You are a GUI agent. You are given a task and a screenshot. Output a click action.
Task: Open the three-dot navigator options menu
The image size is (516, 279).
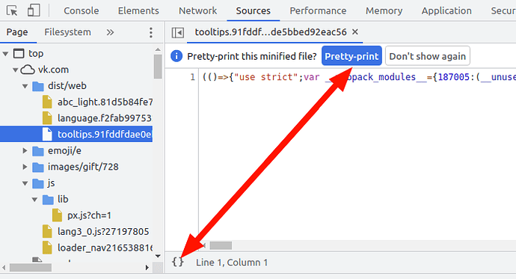pos(151,32)
